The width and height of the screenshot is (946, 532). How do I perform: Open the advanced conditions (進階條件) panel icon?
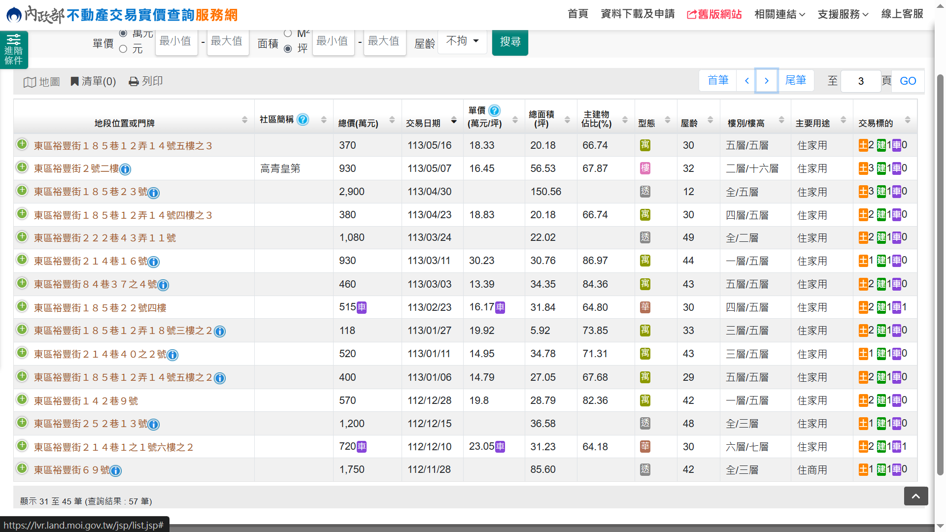(x=14, y=49)
